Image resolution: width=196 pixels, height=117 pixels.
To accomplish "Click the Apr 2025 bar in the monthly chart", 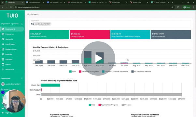I will pyautogui.click(x=88, y=57).
